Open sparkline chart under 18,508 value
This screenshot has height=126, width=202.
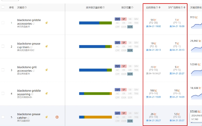[x=196, y=96]
